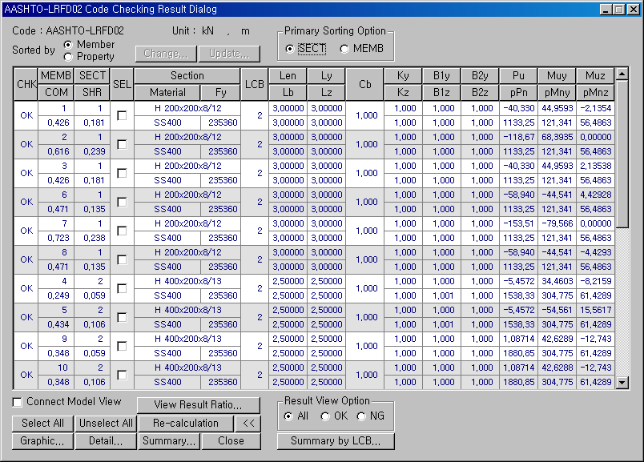The height and width of the screenshot is (462, 644).
Task: Check the SEL box for member 8
Action: [x=122, y=259]
